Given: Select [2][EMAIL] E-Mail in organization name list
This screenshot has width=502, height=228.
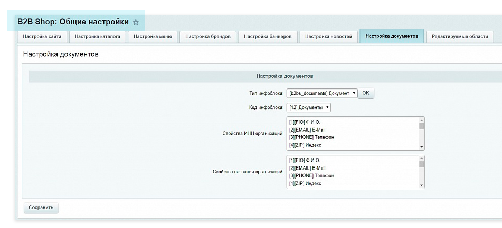Looking at the screenshot, I should click(353, 168).
